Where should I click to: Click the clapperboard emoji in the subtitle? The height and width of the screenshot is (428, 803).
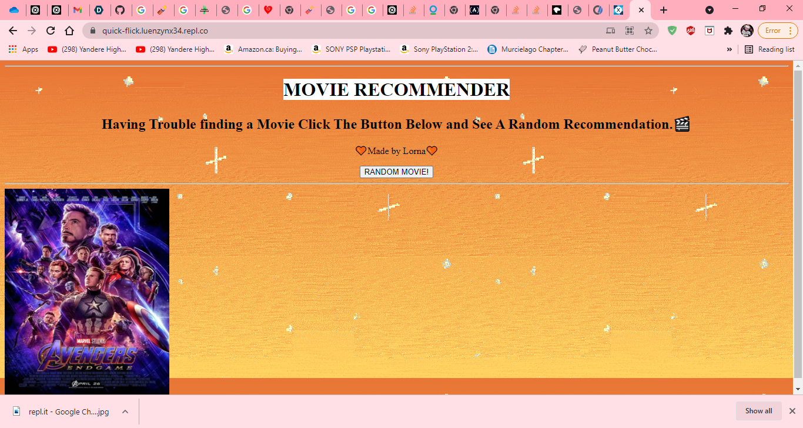tap(682, 124)
